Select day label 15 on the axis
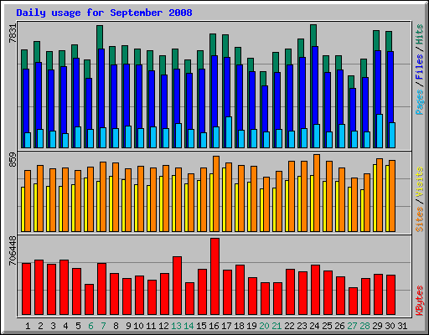Screen dimensions: 429x335 coord(201,326)
